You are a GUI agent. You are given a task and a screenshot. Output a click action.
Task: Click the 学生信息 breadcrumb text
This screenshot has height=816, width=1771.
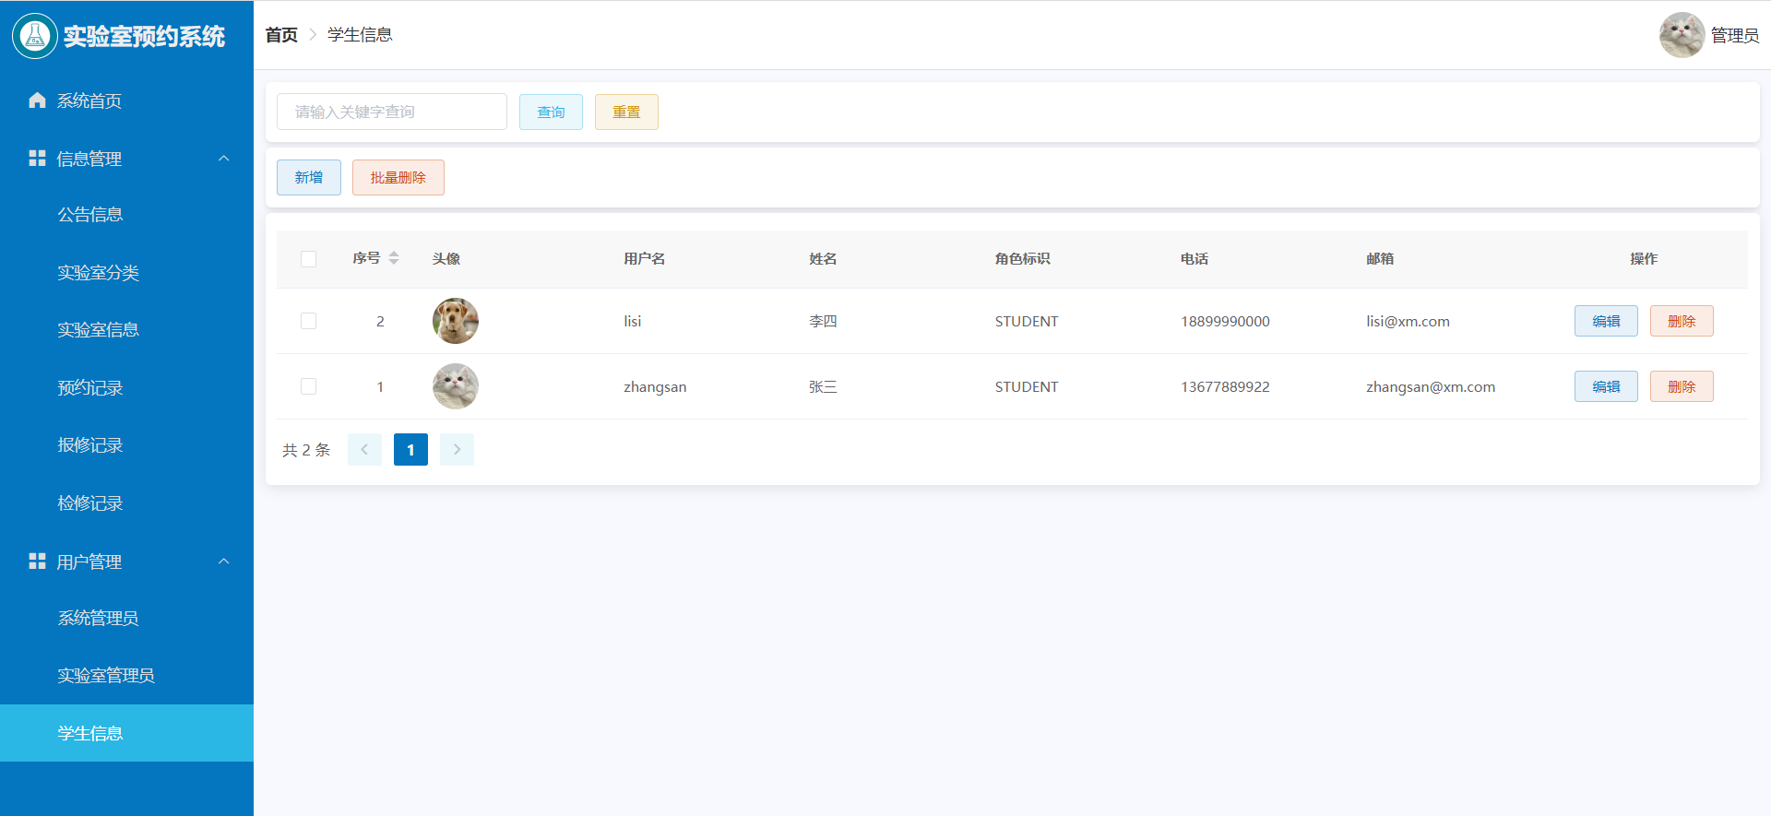[x=360, y=35]
